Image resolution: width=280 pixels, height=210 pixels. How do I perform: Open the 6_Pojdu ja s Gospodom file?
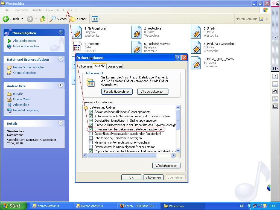196,47
